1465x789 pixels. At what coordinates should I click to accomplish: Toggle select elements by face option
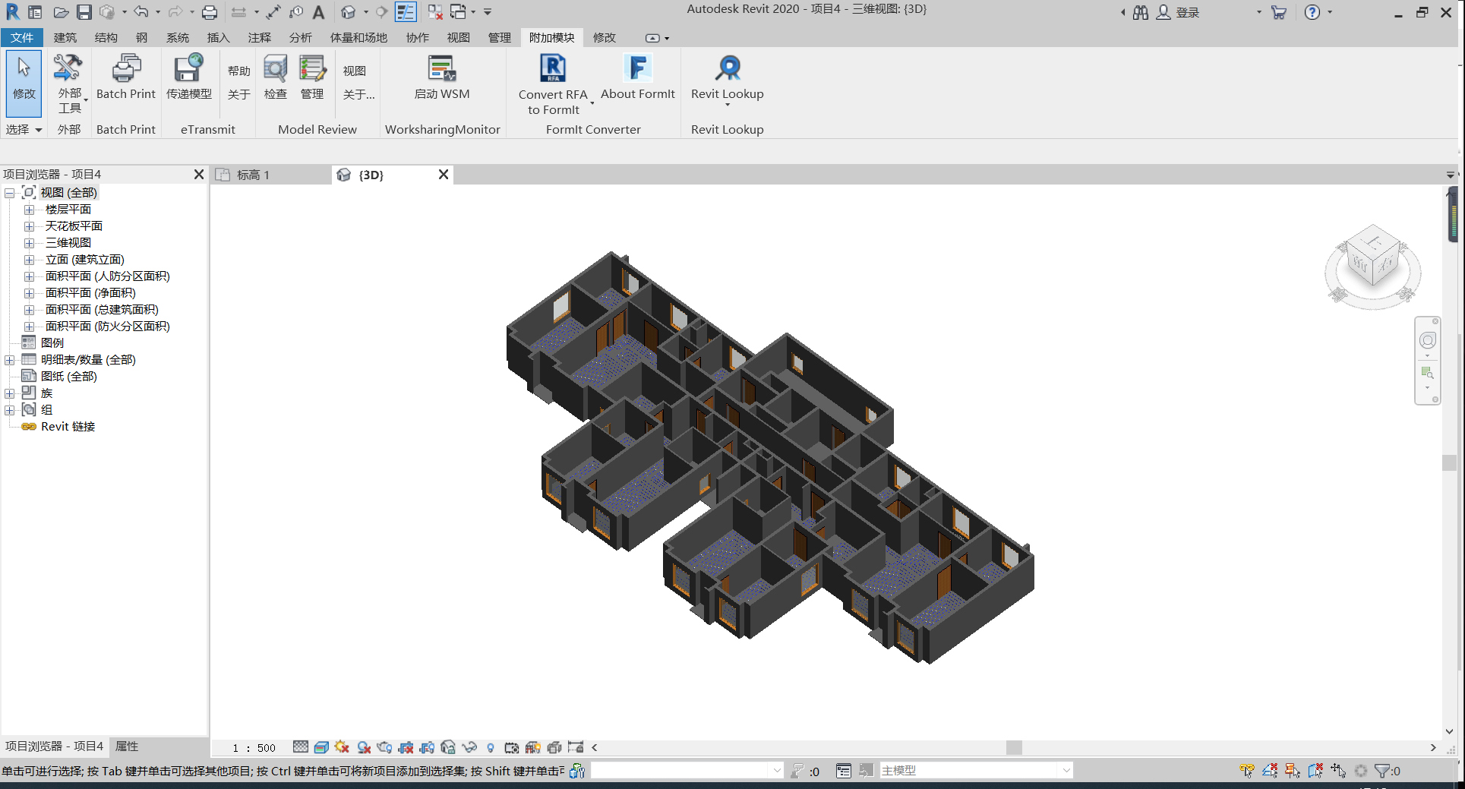point(1315,771)
